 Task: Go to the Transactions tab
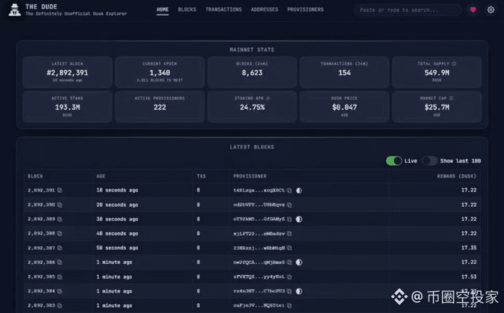(223, 10)
